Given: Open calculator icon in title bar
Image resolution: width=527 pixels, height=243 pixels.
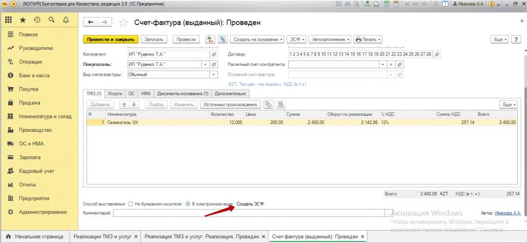Looking at the screenshot, I should (387, 4).
